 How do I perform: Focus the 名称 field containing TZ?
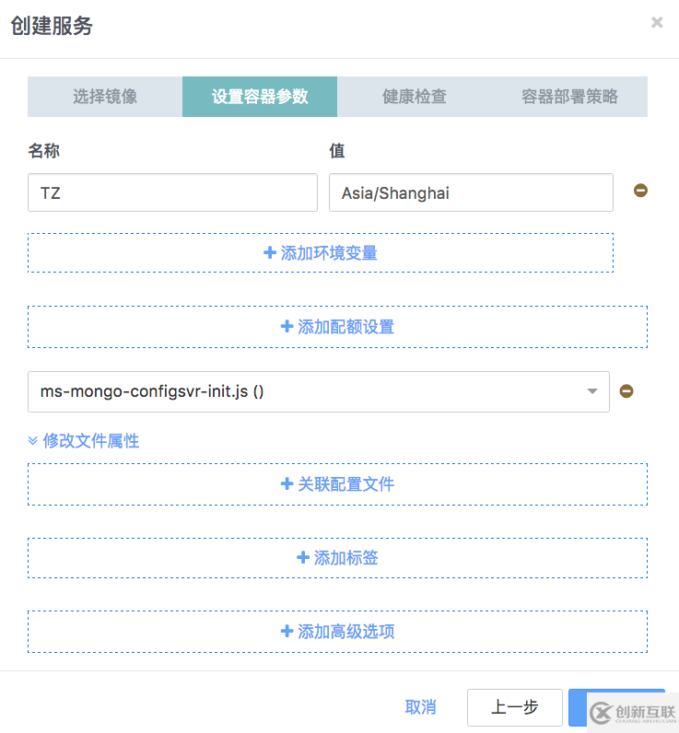point(172,192)
